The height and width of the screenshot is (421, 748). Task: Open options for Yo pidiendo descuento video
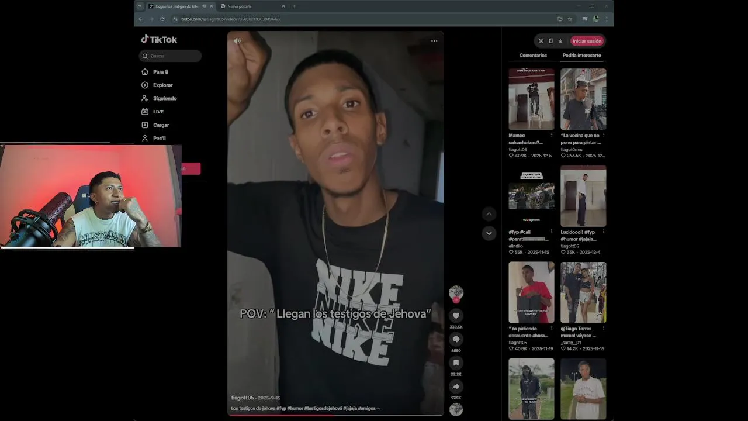pos(551,329)
